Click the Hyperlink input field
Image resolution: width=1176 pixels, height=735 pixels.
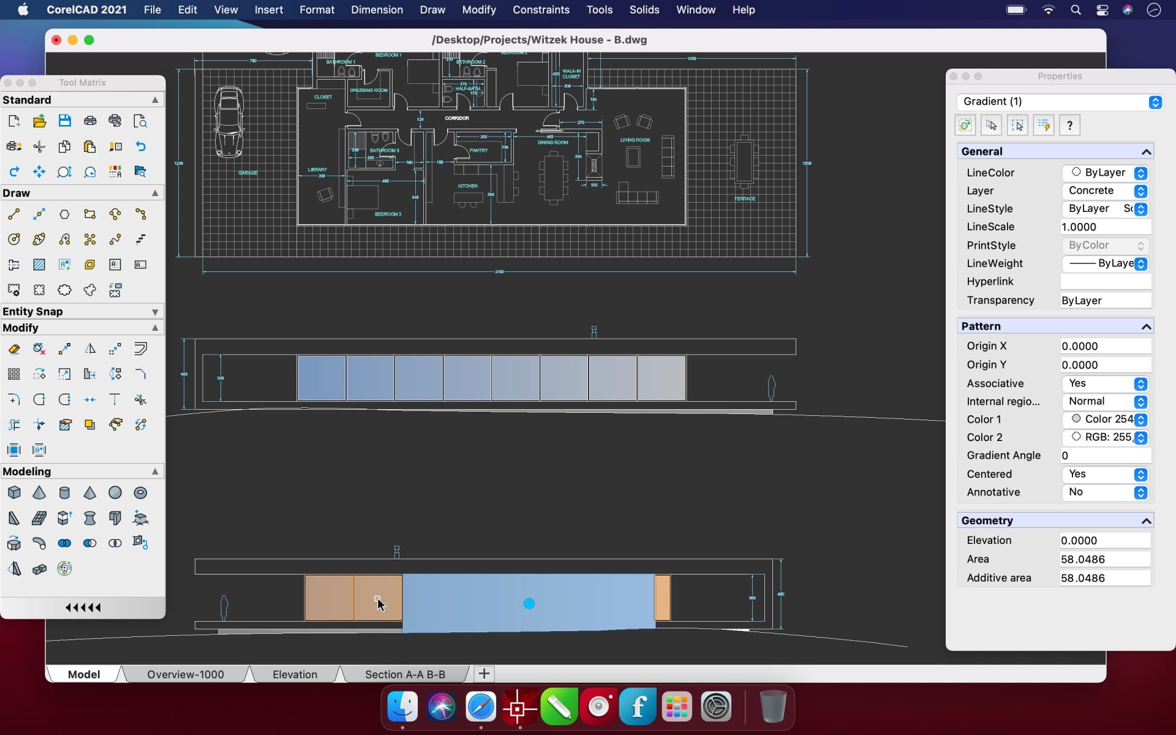tap(1106, 282)
